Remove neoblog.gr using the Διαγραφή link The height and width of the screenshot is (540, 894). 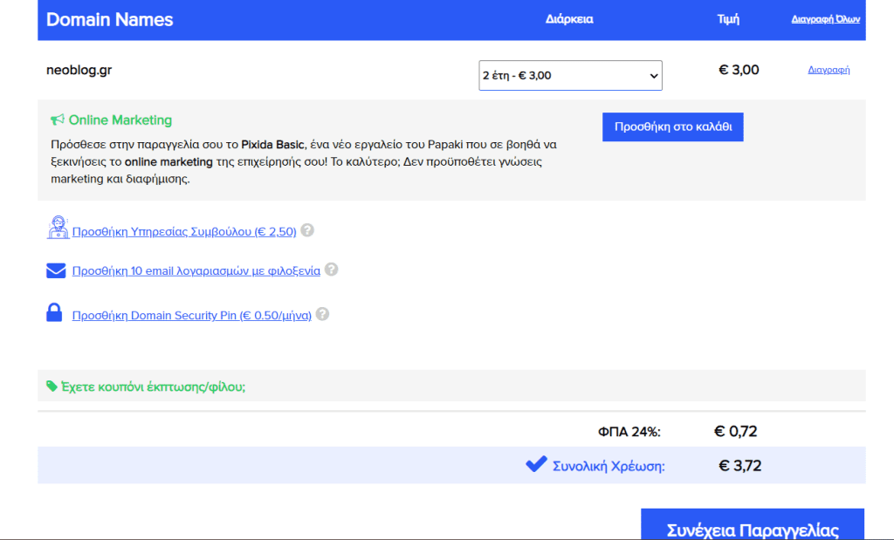tap(829, 70)
